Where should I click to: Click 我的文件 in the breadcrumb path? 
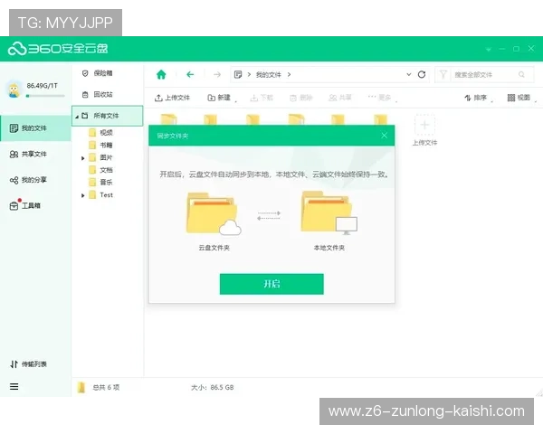[x=269, y=75]
